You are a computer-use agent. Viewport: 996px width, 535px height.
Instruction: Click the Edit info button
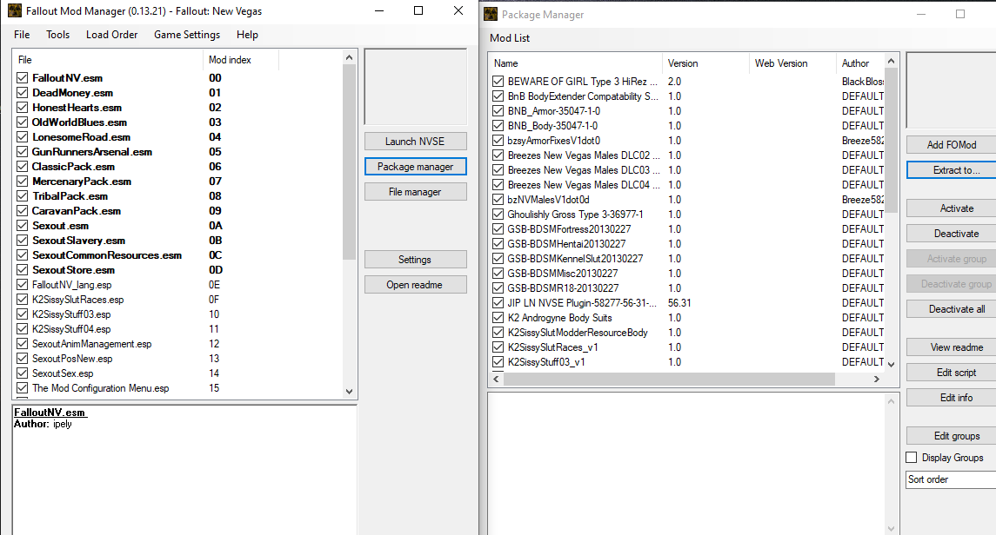952,398
